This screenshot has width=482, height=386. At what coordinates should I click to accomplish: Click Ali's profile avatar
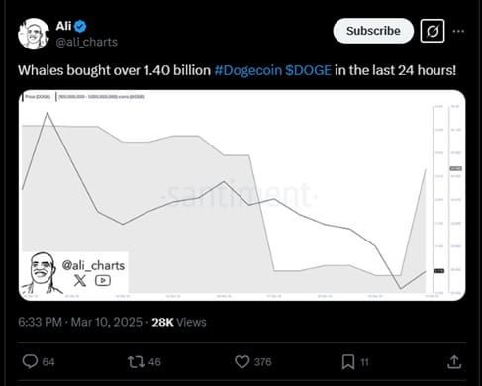(x=34, y=34)
